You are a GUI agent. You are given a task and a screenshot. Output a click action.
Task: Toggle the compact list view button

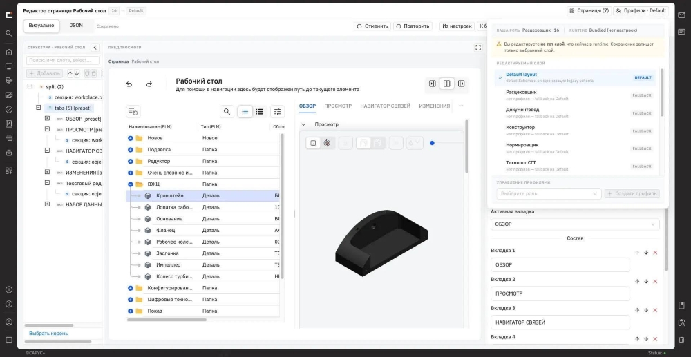point(245,112)
